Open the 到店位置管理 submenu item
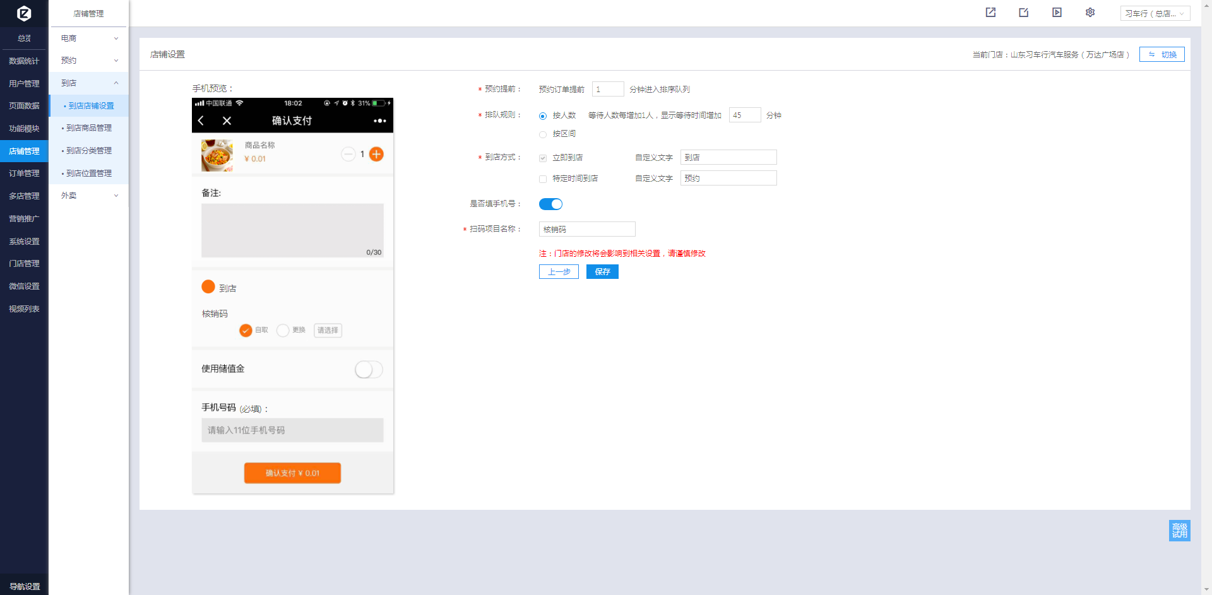Viewport: 1212px width, 595px height. 89,174
